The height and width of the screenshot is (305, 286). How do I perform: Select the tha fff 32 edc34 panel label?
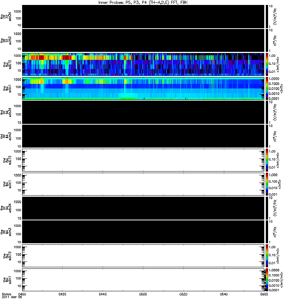point(6,16)
